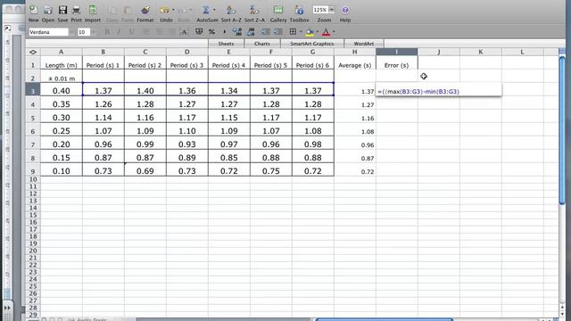The image size is (571, 321).
Task: Open the Borders dropdown arrow
Action: click(301, 32)
